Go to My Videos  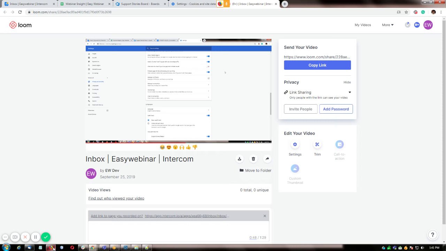pos(363,25)
